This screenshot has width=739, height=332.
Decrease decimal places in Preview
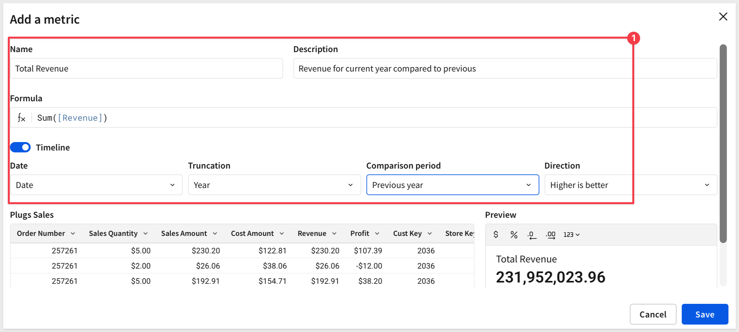[x=532, y=235]
